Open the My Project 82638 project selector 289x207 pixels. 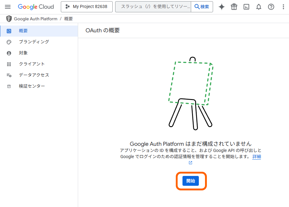point(87,7)
